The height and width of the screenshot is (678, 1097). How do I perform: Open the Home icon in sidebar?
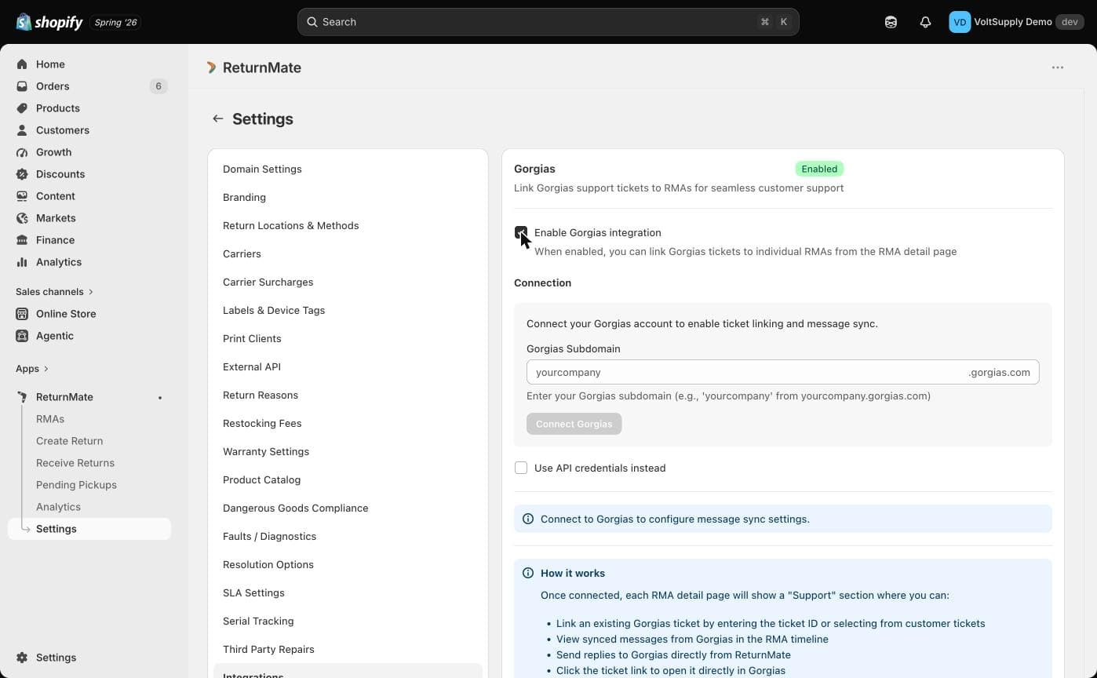(x=22, y=64)
